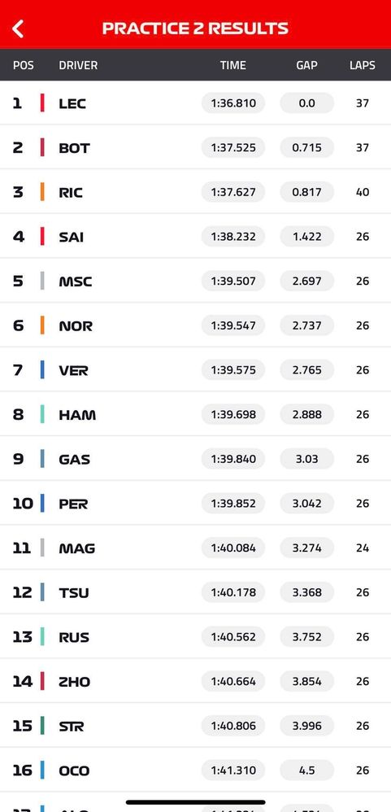The image size is (391, 812).
Task: Click the DRIVER column header
Action: (x=78, y=66)
